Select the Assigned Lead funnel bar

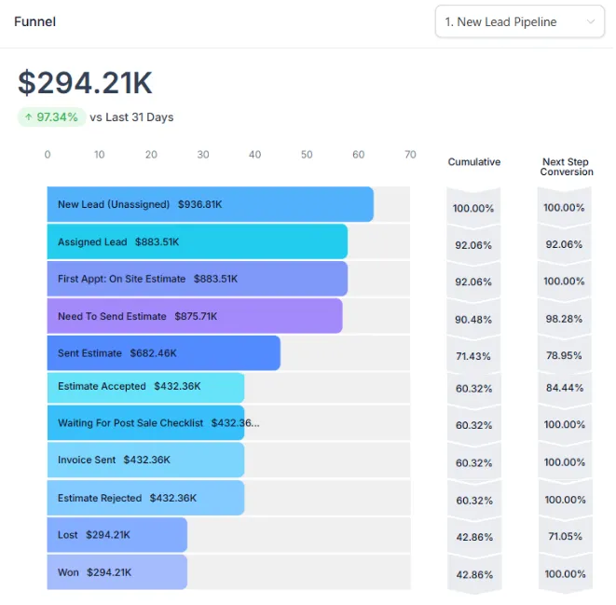[197, 241]
